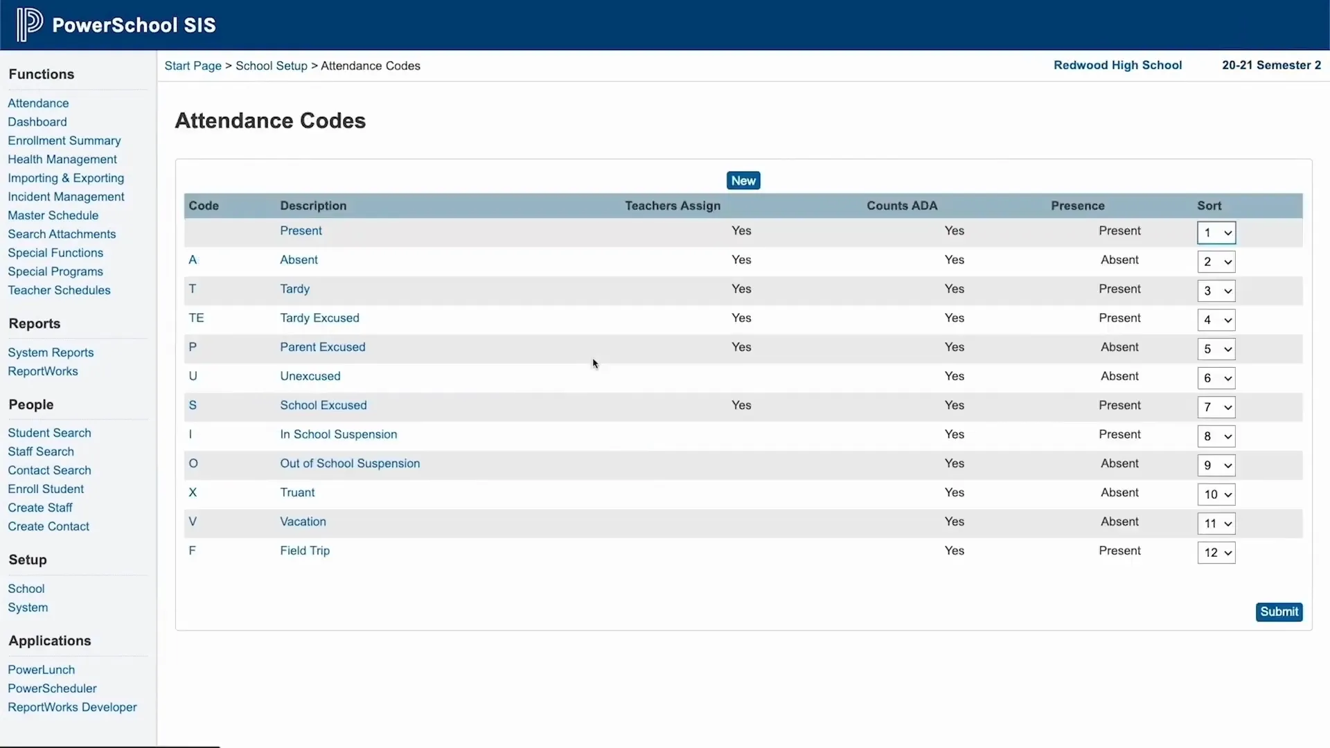The image size is (1330, 748).
Task: Click Redwood High School to change school
Action: pyautogui.click(x=1117, y=64)
